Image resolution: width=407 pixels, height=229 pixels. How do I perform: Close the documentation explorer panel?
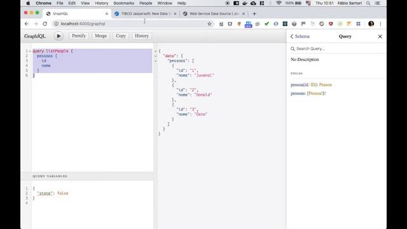point(380,37)
